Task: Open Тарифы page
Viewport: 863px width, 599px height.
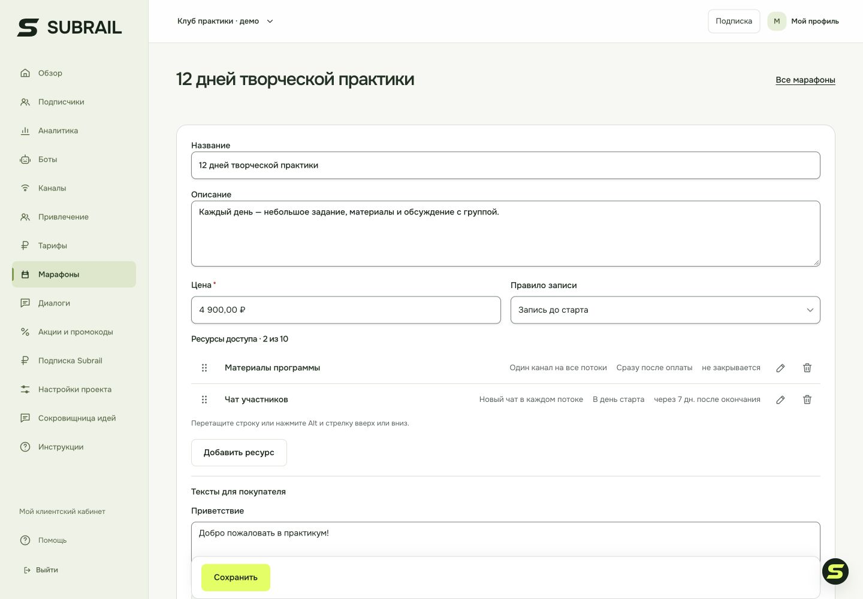Action: [x=74, y=246]
